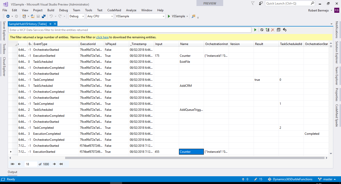
Task: Refresh the table entities
Action: pyautogui.click(x=262, y=30)
